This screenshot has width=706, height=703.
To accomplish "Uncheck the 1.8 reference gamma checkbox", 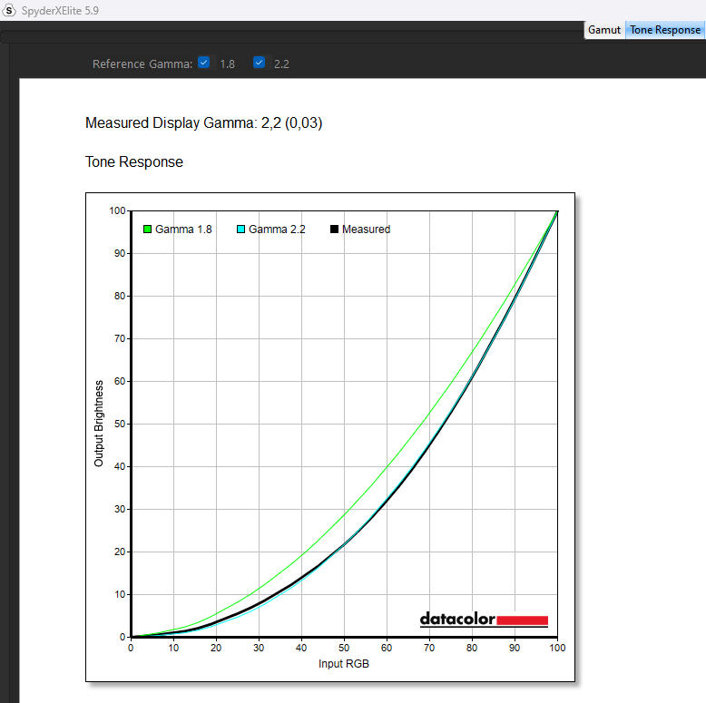I will click(204, 63).
